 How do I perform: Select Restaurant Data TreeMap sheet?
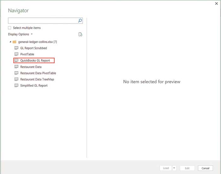pos(37,79)
